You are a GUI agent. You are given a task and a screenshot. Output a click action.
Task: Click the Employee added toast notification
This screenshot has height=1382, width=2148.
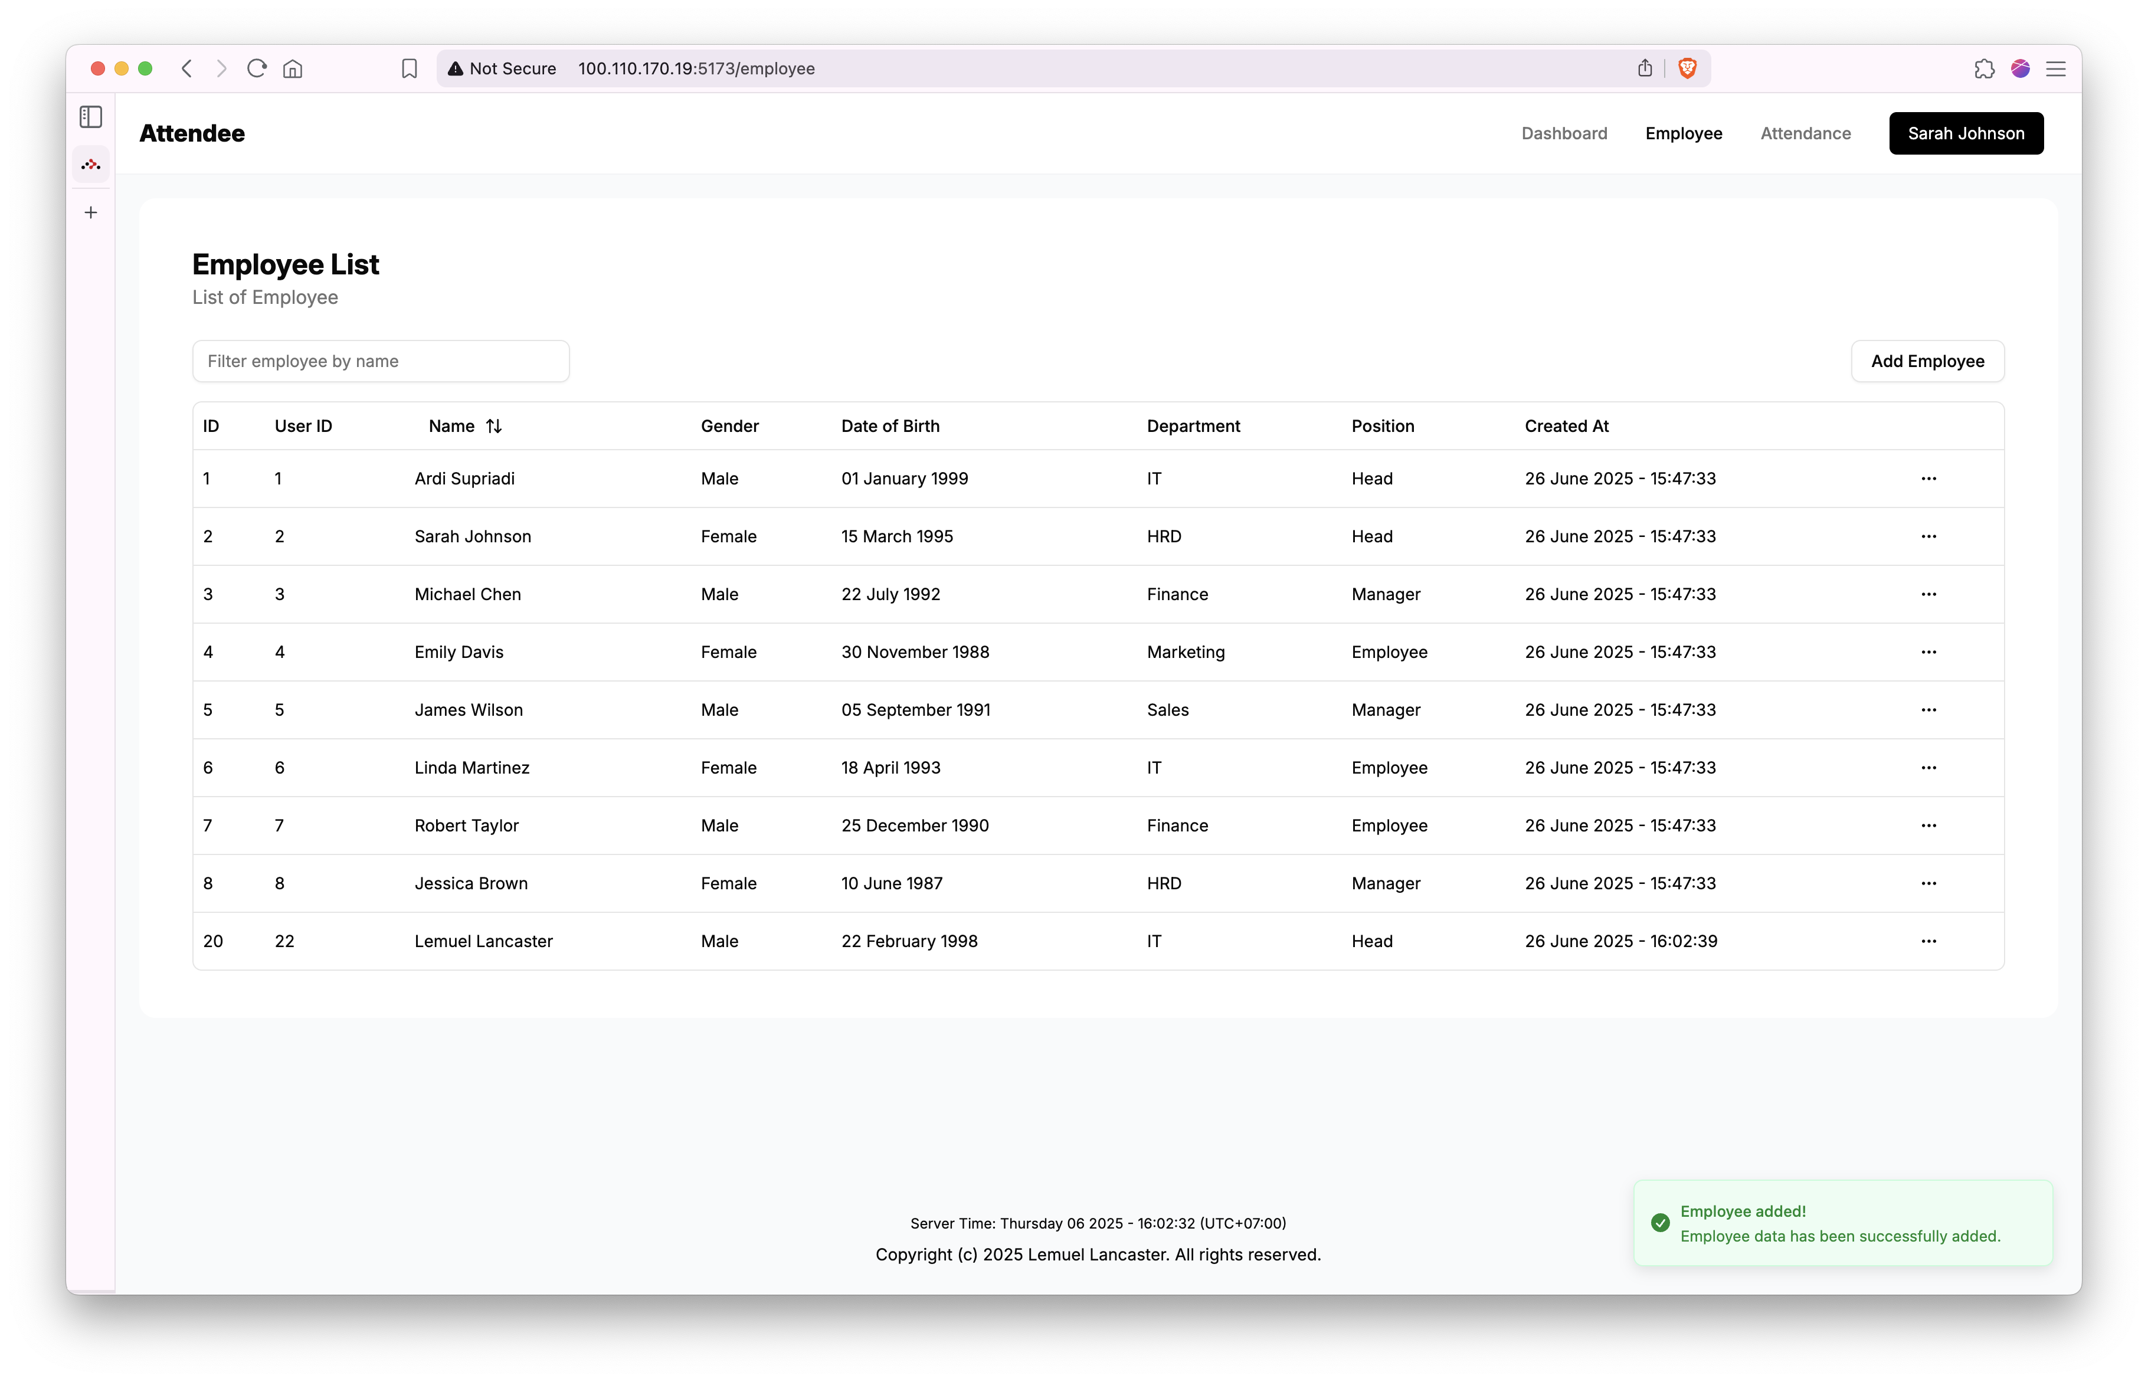1843,1223
